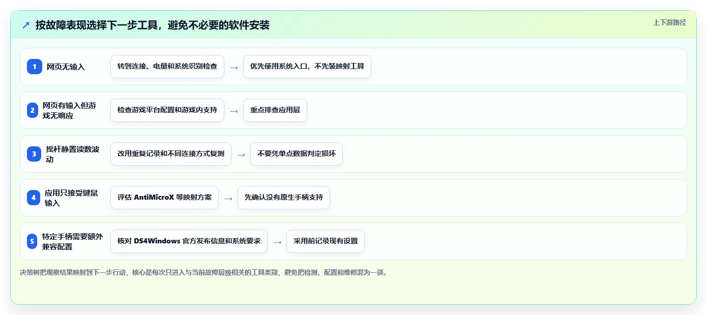Click the 重点排查应用层 chip

coord(275,110)
